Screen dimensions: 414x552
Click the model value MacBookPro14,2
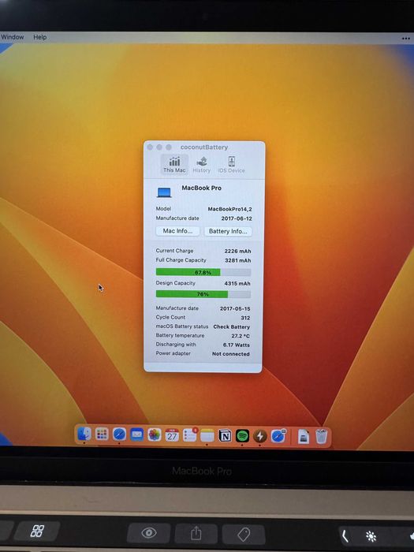[229, 209]
